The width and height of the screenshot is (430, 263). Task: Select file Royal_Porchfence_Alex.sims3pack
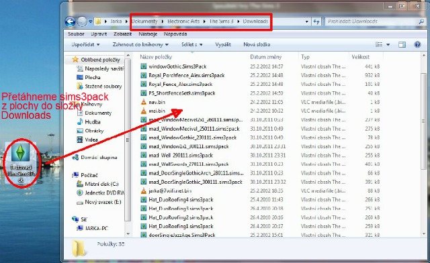pyautogui.click(x=187, y=75)
